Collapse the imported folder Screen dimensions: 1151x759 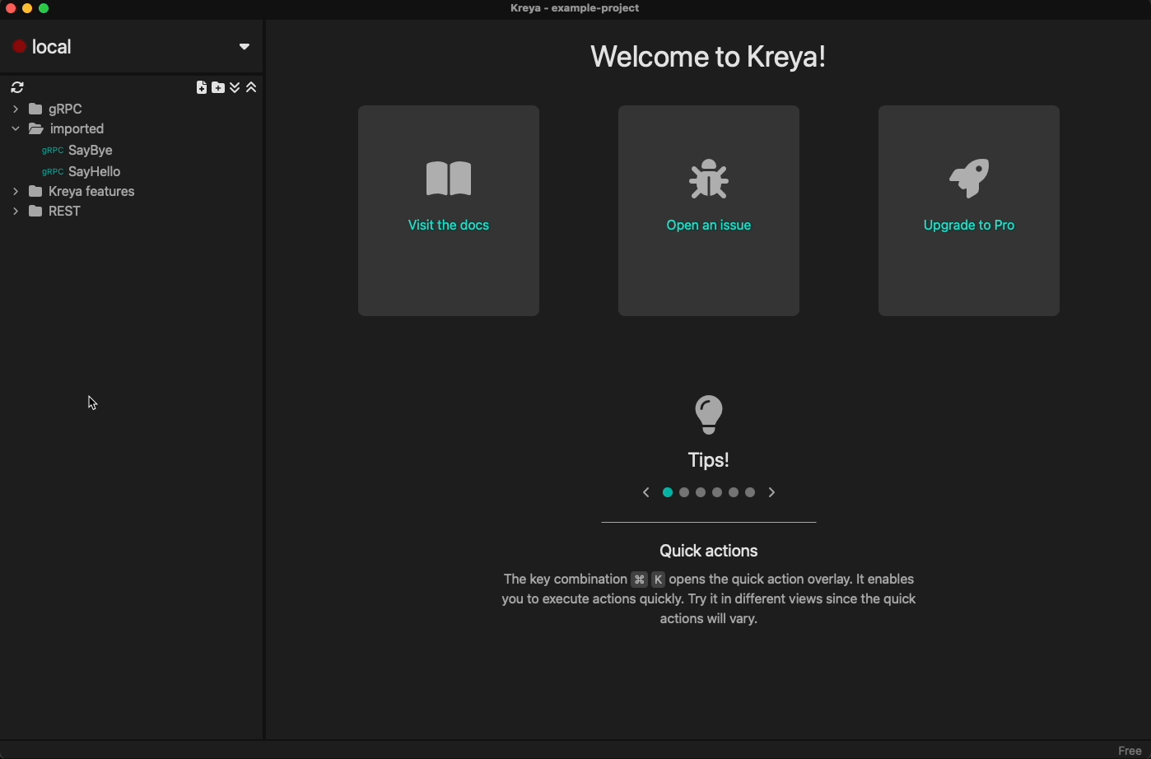[16, 129]
